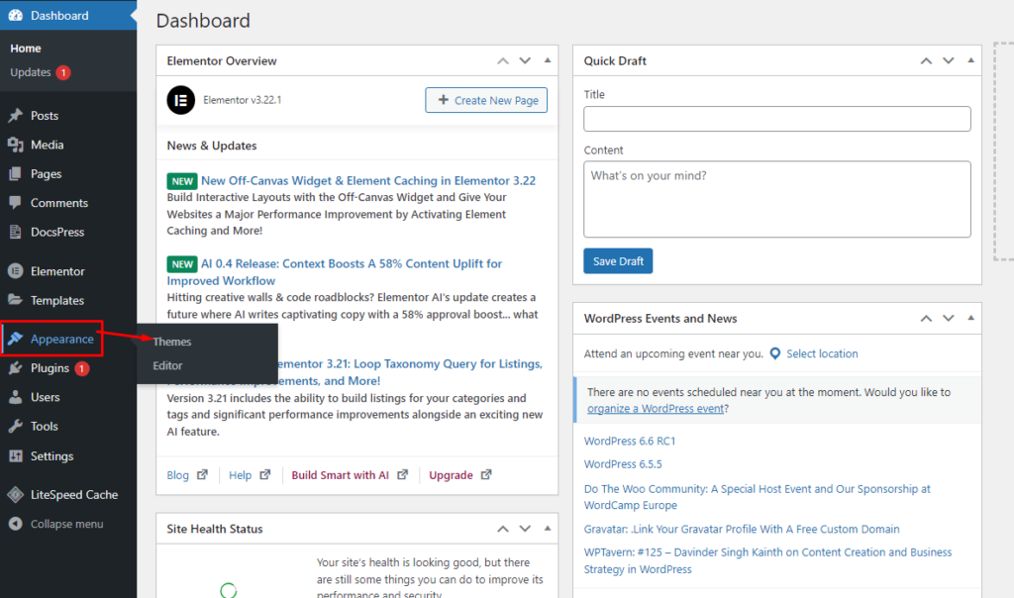Click the Tools wrench icon in sidebar

[x=15, y=427]
